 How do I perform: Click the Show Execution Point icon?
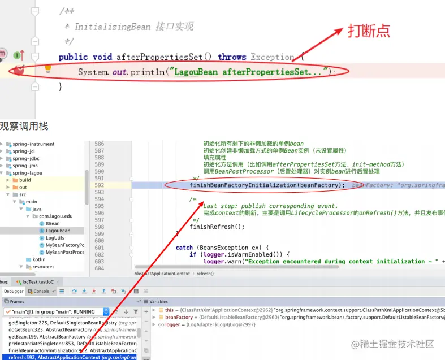tap(62, 292)
